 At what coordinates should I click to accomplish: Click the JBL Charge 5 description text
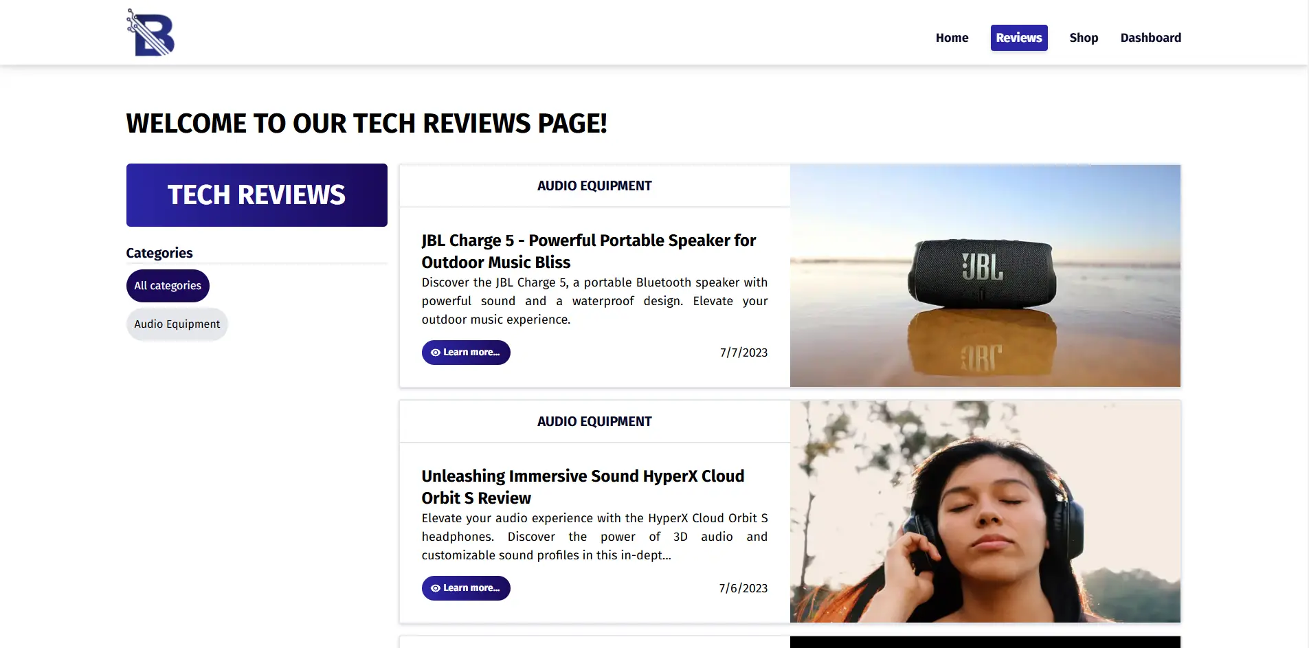point(594,301)
